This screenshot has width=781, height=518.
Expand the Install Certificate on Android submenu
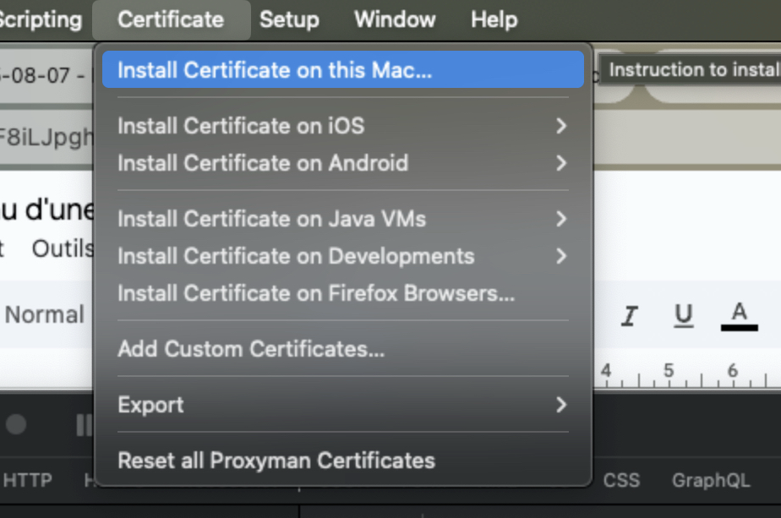point(341,163)
